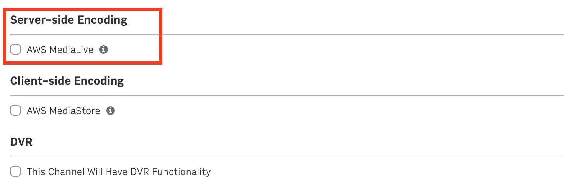Click the word 'MediaLive' in the server-side option
This screenshot has width=573, height=191.
[x=71, y=50]
